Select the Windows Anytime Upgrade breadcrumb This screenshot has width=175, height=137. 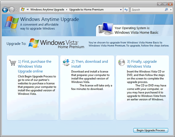pos(47,10)
